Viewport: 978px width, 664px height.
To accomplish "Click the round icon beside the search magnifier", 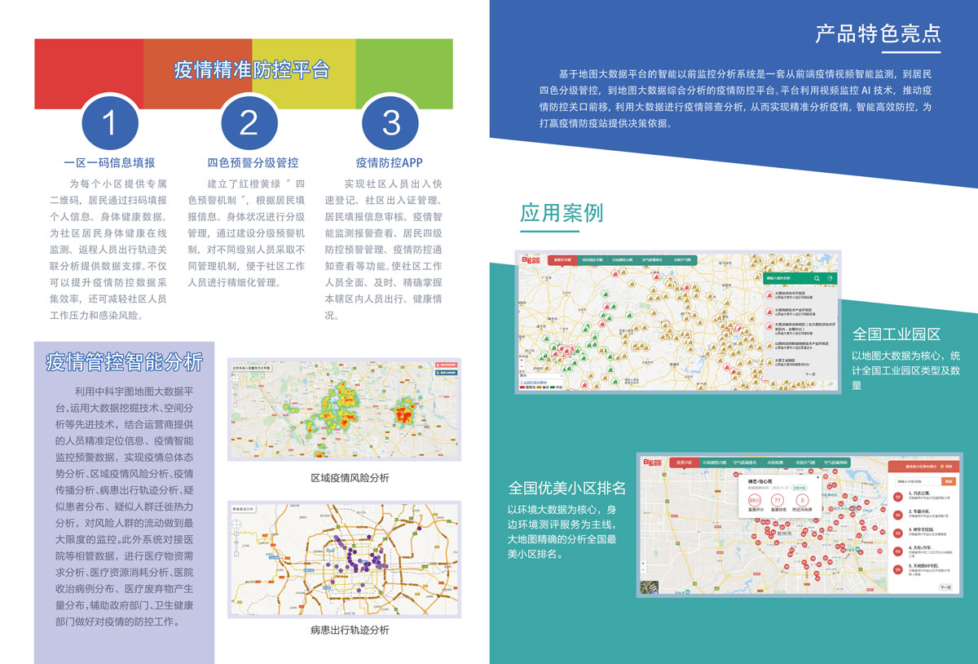I will tap(830, 278).
